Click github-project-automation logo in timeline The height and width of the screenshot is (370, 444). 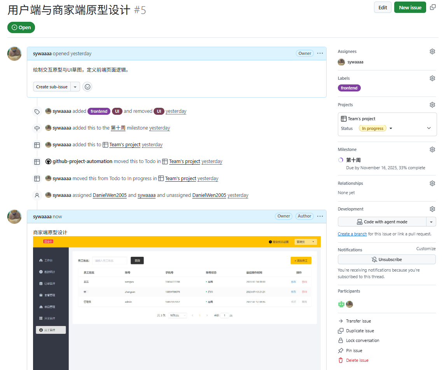click(x=48, y=161)
